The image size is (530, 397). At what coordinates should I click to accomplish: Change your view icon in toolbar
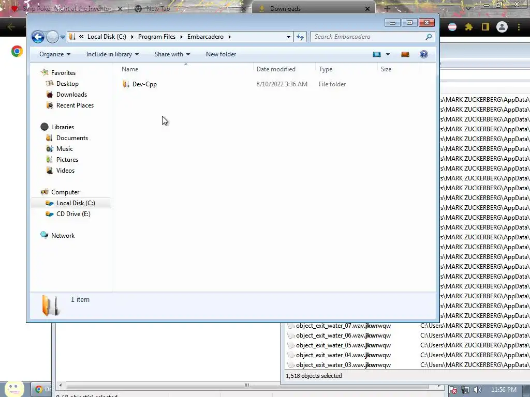tap(377, 54)
